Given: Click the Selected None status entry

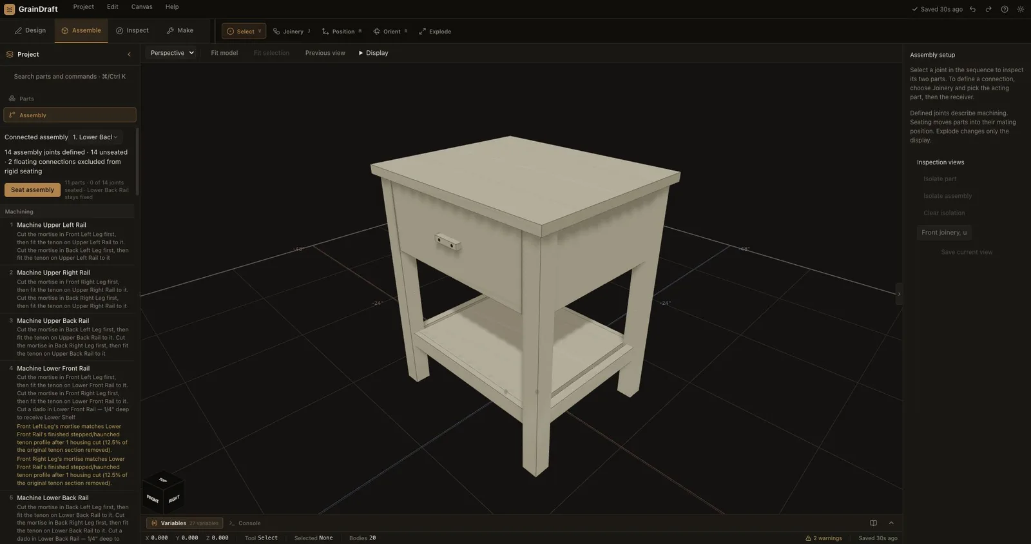Looking at the screenshot, I should click(313, 538).
